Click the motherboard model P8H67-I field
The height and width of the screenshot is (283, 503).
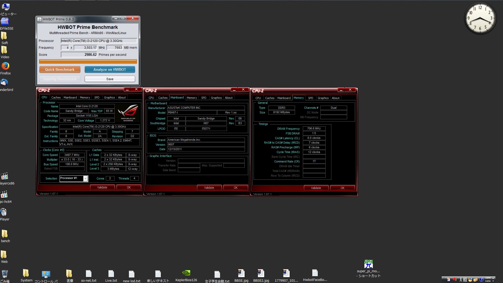(192, 112)
